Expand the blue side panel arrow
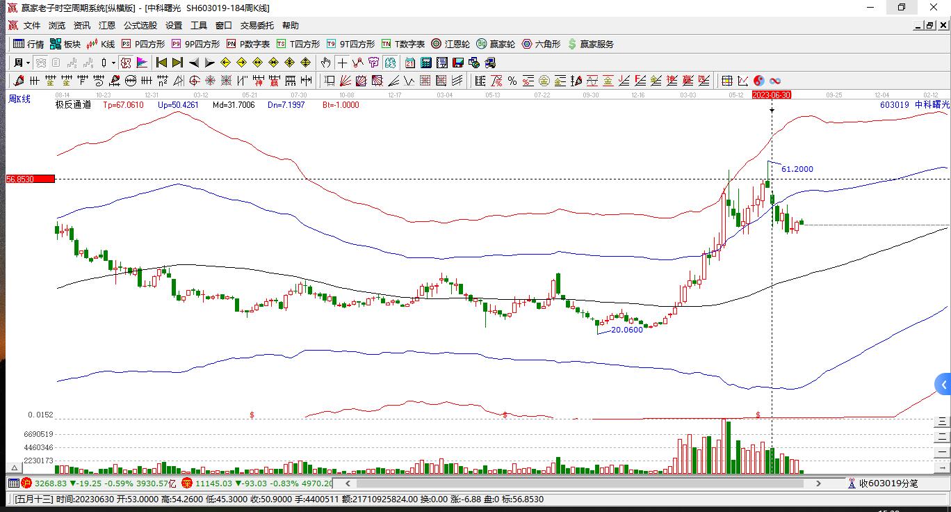The width and height of the screenshot is (951, 512). point(943,384)
